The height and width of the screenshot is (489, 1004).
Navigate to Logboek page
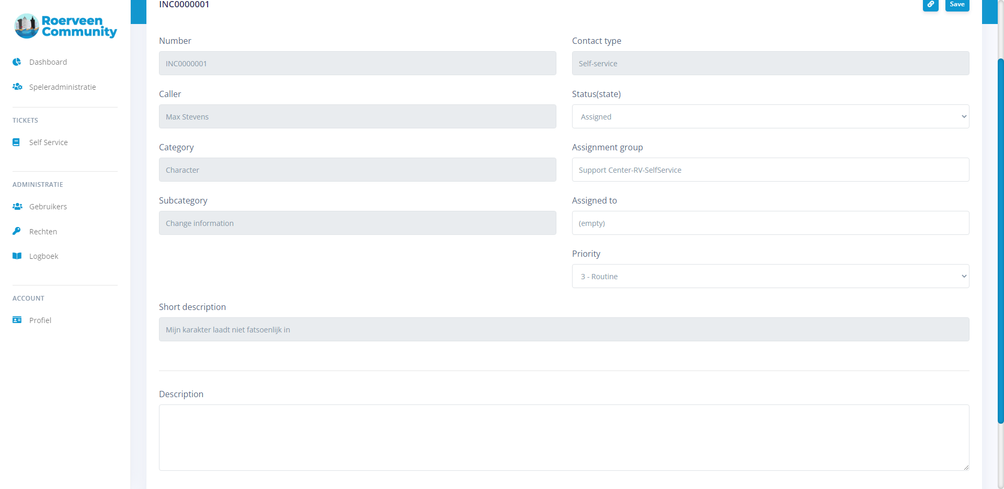[x=43, y=256]
